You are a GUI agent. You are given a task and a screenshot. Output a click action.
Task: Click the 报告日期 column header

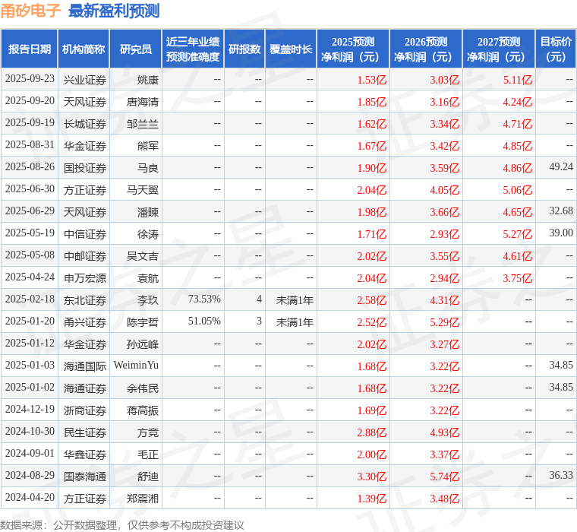point(29,49)
